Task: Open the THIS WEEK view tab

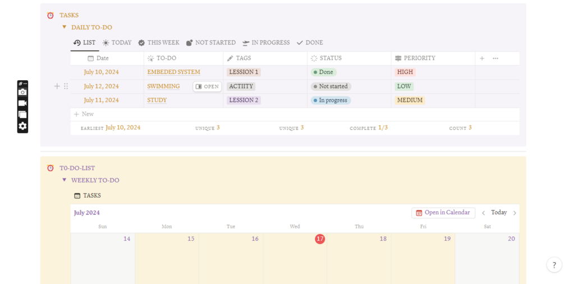Action: [x=159, y=43]
